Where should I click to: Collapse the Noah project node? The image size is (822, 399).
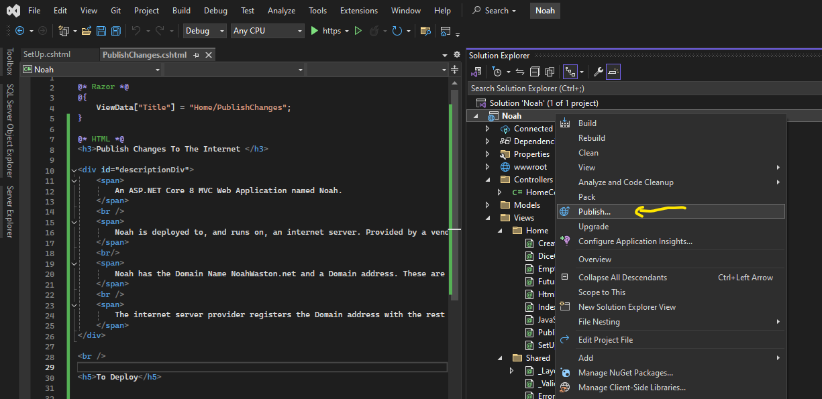tap(476, 116)
